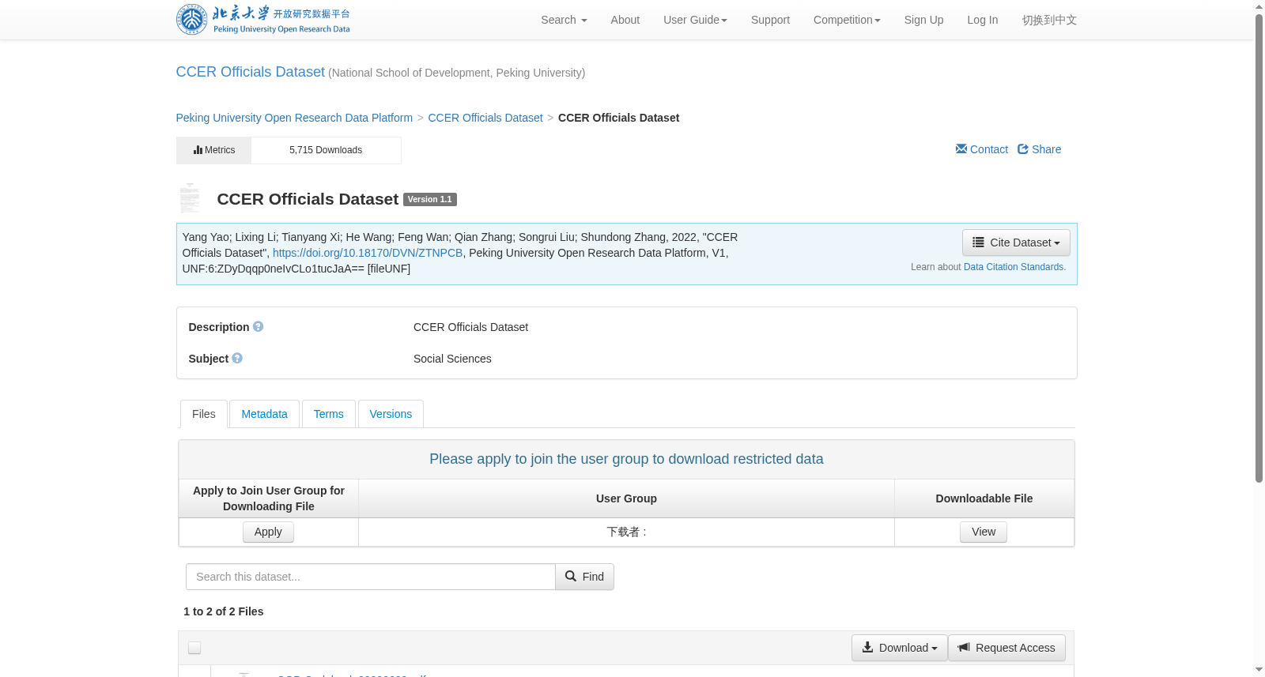Screen dimensions: 1265x677
Task: Expand the User Guide dropdown menu
Action: [x=695, y=20]
